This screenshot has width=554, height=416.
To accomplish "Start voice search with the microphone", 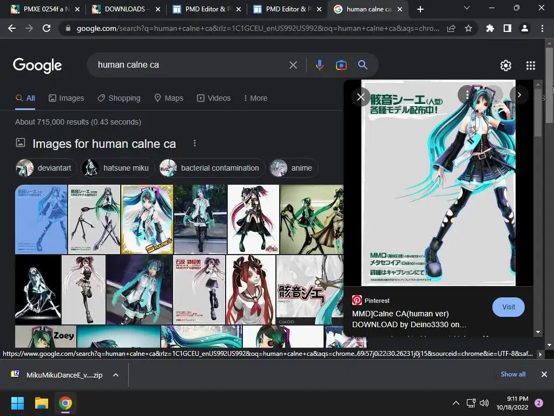I will click(x=319, y=65).
